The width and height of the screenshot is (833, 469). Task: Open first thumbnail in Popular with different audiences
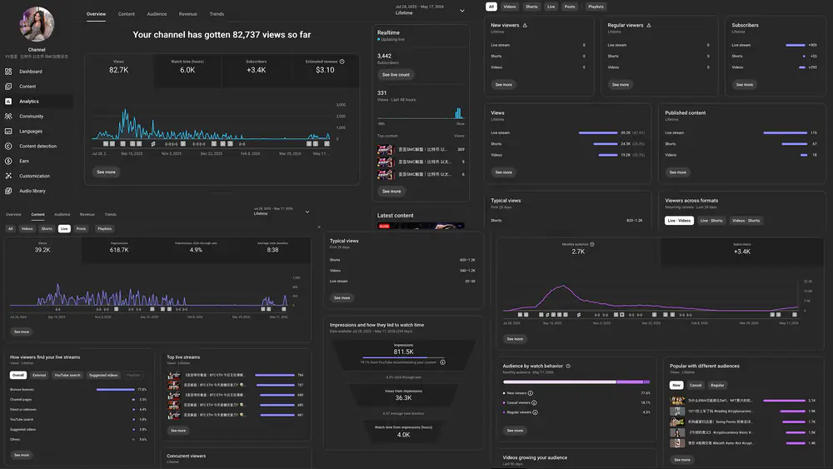click(676, 401)
